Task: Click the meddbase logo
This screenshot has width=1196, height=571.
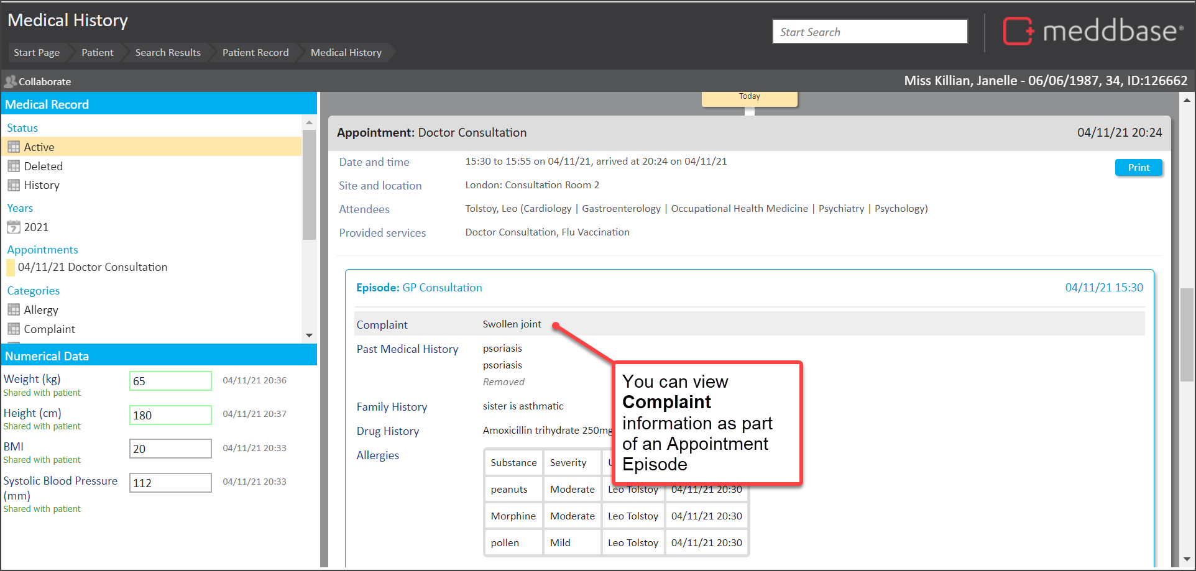Action: (x=1092, y=31)
